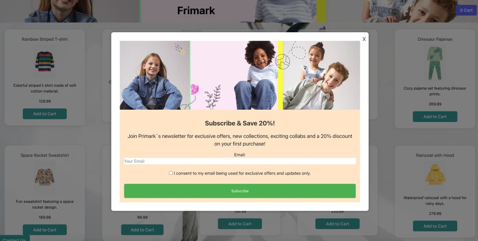Viewport: 478px width, 241px height.
Task: Click the Your Email input field
Action: [x=239, y=161]
